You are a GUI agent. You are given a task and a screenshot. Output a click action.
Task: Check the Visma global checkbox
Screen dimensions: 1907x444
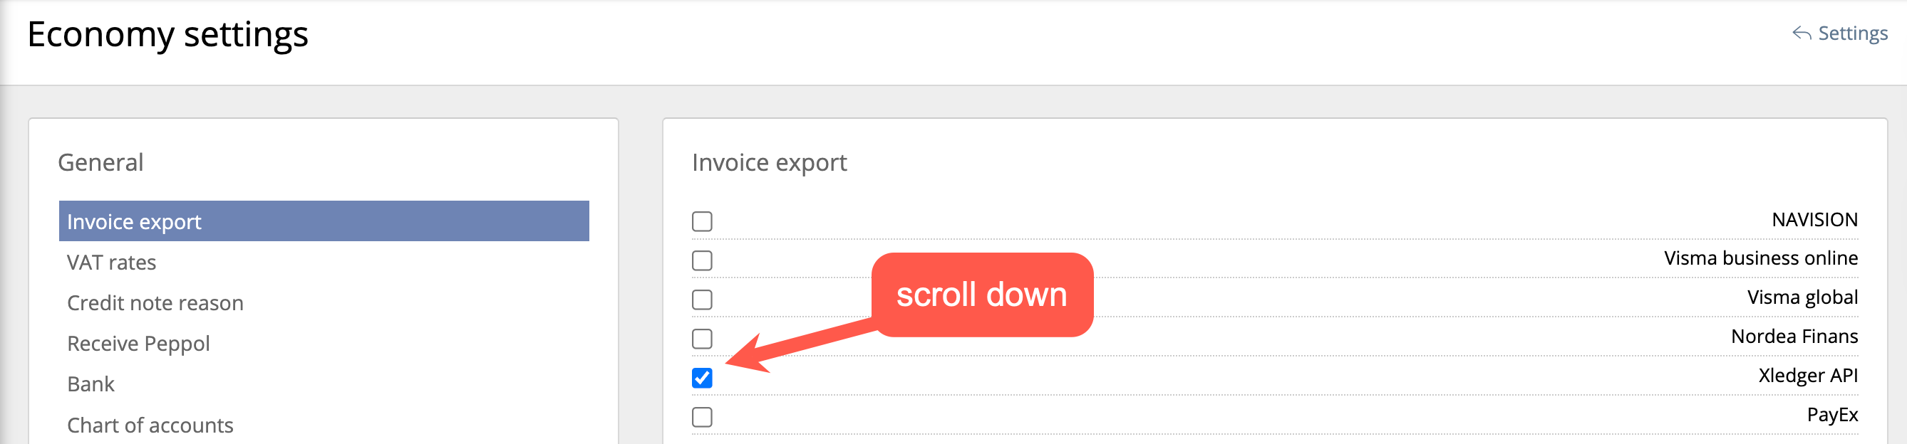click(x=702, y=299)
